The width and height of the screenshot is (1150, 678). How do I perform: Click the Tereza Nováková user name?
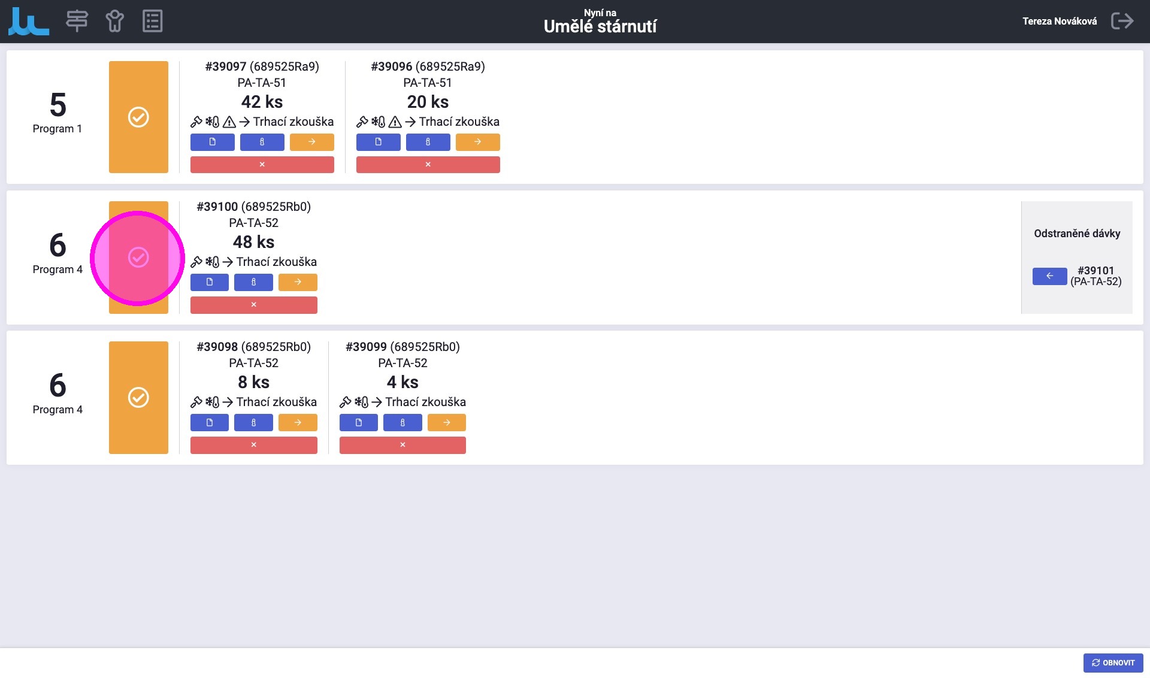(1059, 21)
